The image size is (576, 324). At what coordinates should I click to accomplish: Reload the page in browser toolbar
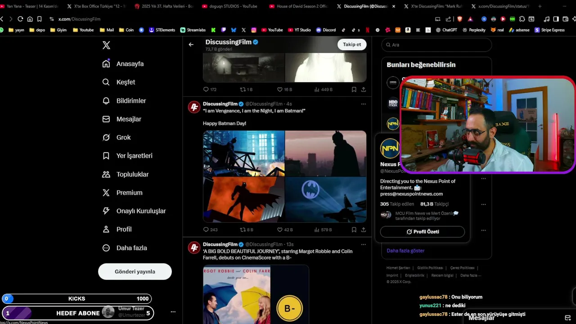click(20, 19)
